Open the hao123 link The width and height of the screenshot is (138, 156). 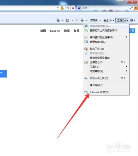coord(55,31)
